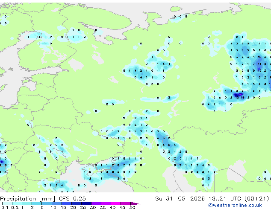
Task: Open the weatheronline.co.uk copyright link
Action: coord(235,205)
